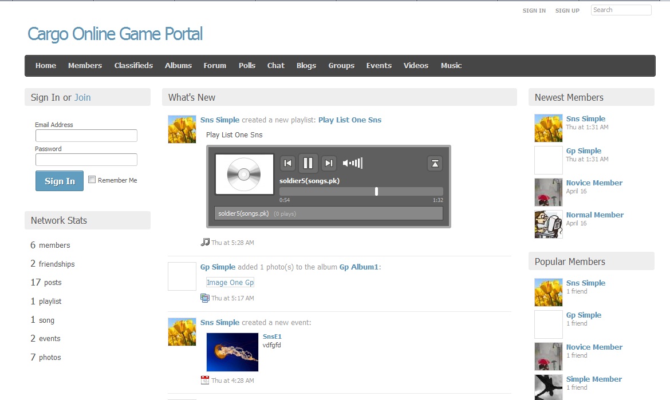Click the photo album icon by 5:17 AM
670x400 pixels.
tap(205, 298)
